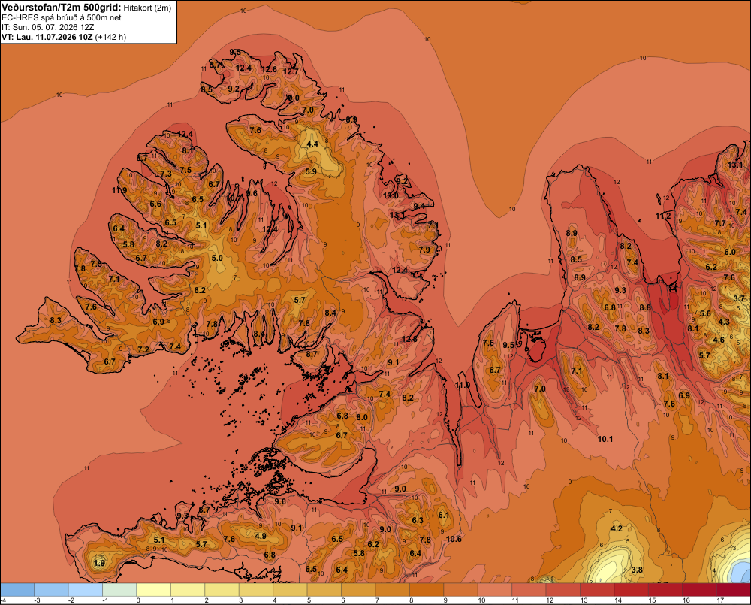
Task: Click the '5.6' temperature value
Action: click(705, 313)
